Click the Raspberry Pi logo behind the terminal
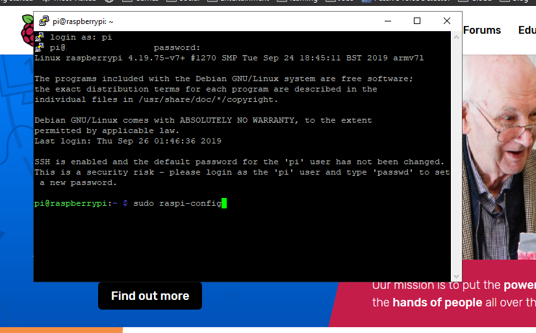Screen dimensions: 536x333 point(27,31)
